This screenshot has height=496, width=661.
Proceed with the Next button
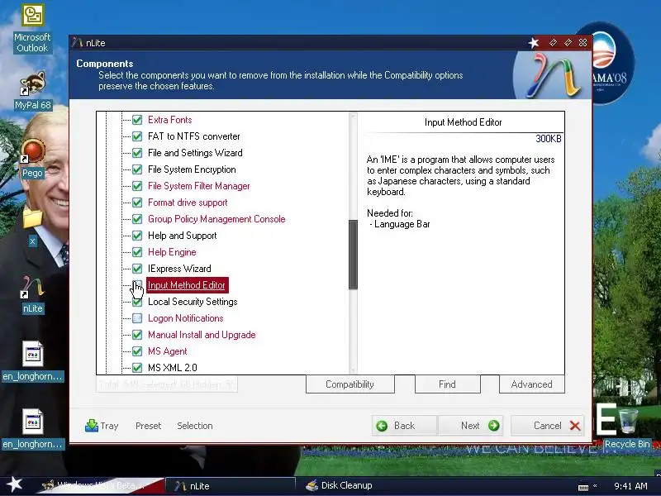tap(470, 426)
